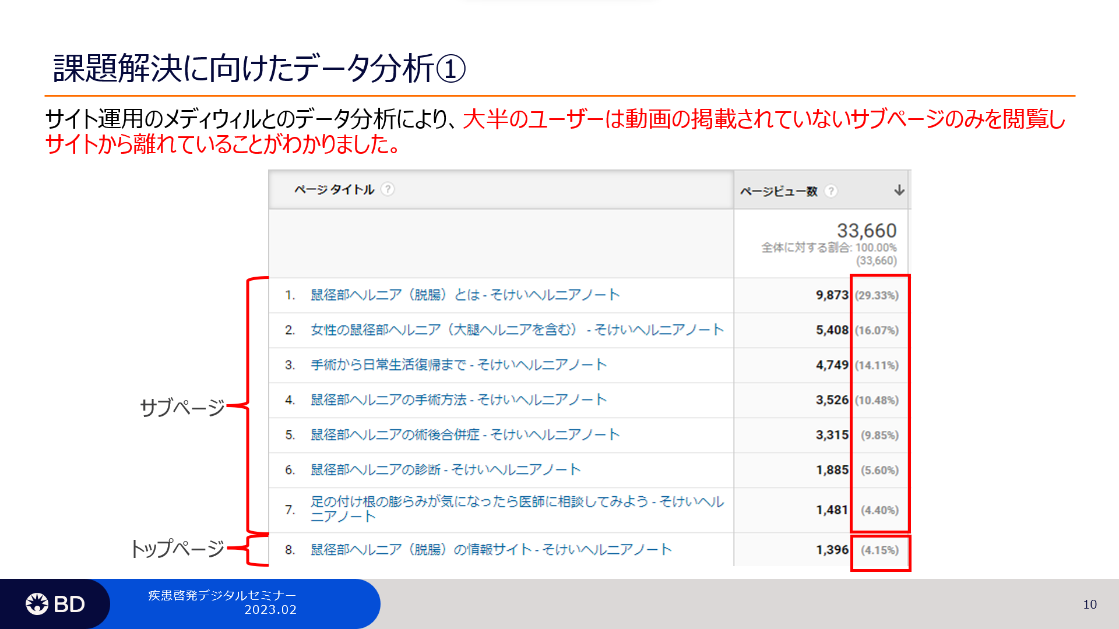Screen dimensions: 1119x629
Task: Click percentage (4.15%)
Action: [x=879, y=550]
